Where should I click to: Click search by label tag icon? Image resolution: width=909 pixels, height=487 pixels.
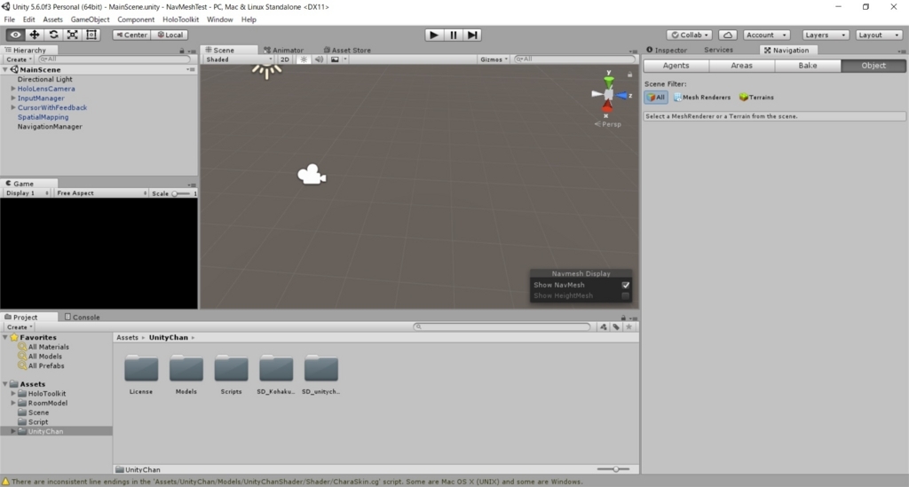[616, 326]
